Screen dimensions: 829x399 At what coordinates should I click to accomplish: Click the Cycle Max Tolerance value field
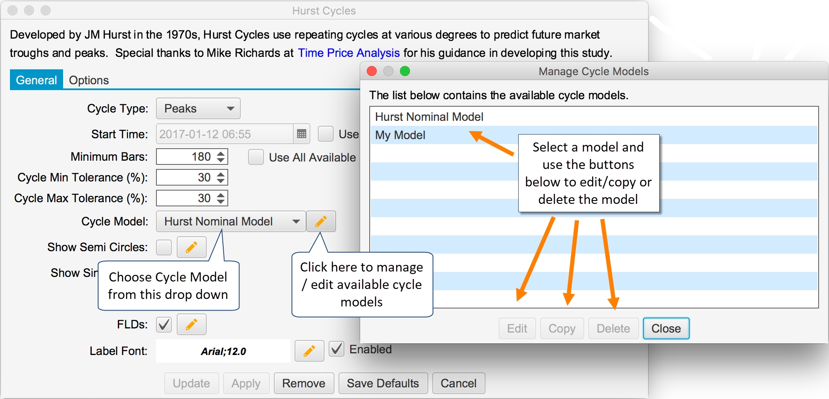click(x=186, y=198)
